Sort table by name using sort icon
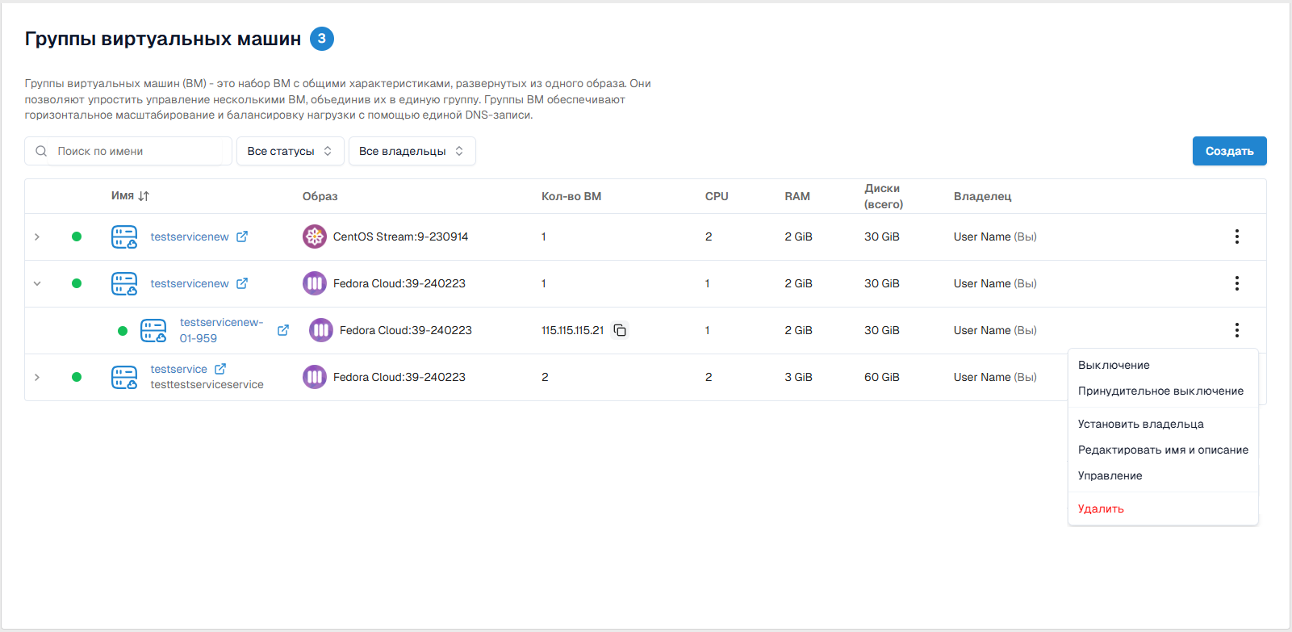1292x632 pixels. pyautogui.click(x=144, y=196)
